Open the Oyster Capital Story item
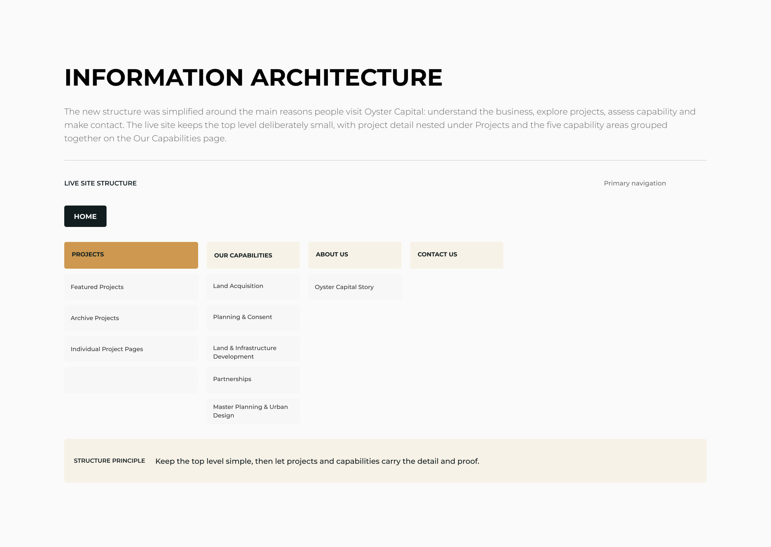The width and height of the screenshot is (771, 547). [x=355, y=287]
